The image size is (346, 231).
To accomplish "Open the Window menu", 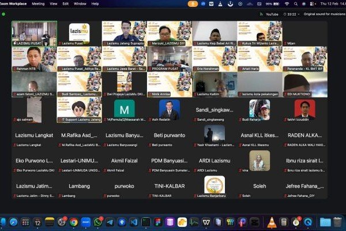I will pyautogui.click(x=80, y=3).
